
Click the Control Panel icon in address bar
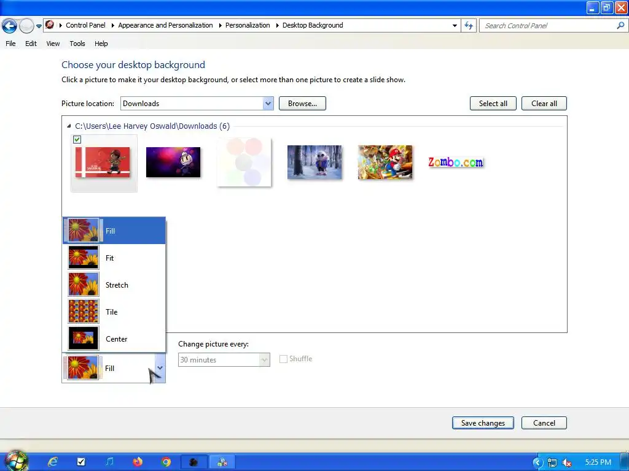(x=50, y=25)
